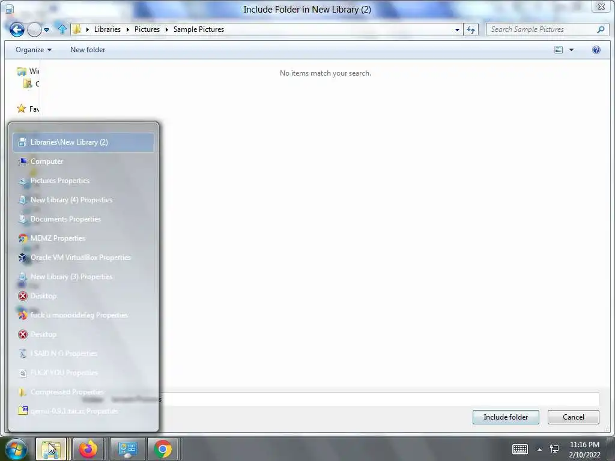The image size is (615, 461).
Task: Open the More view options arrow
Action: [571, 50]
